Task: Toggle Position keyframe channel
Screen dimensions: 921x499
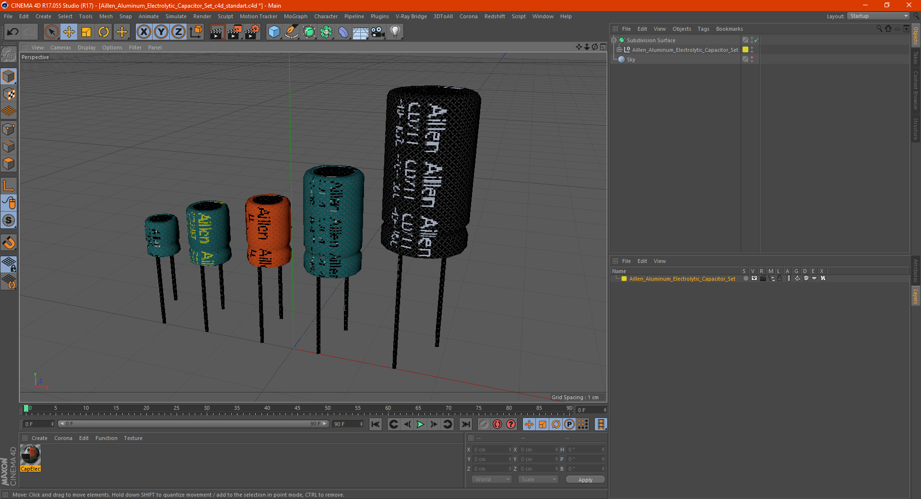Action: (529, 424)
